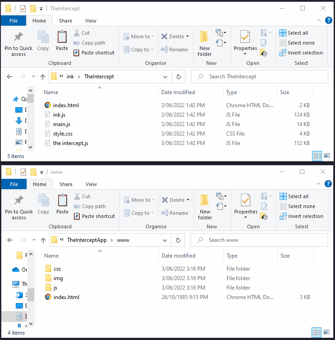Refresh the www folder view
The image size is (335, 340).
click(x=178, y=240)
